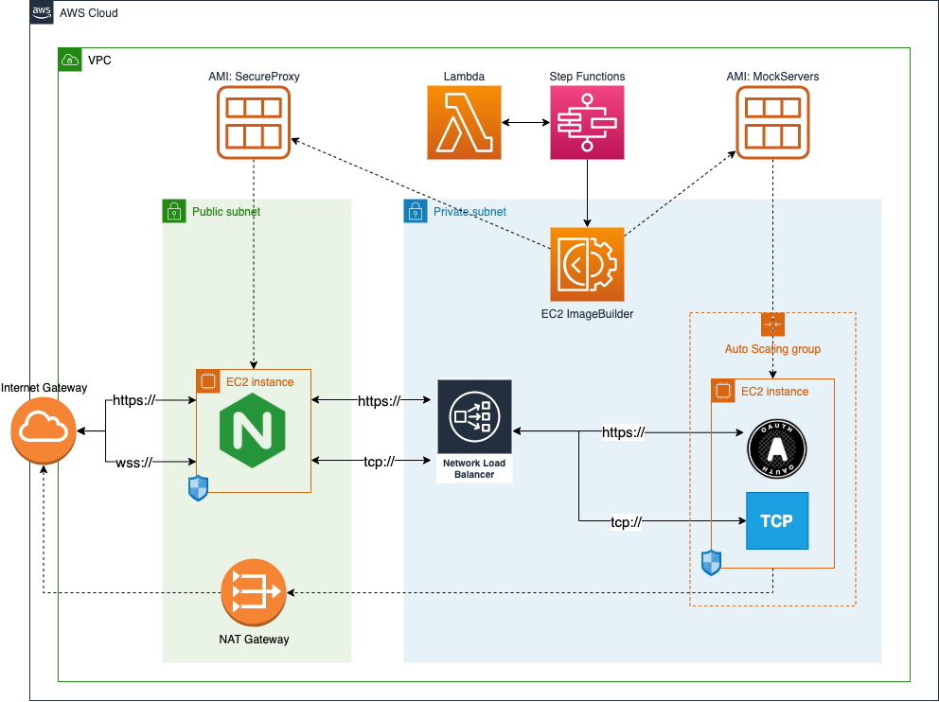Select the EC2 ImageBuilder icon
Screen dimensions: 939x702
tap(587, 265)
